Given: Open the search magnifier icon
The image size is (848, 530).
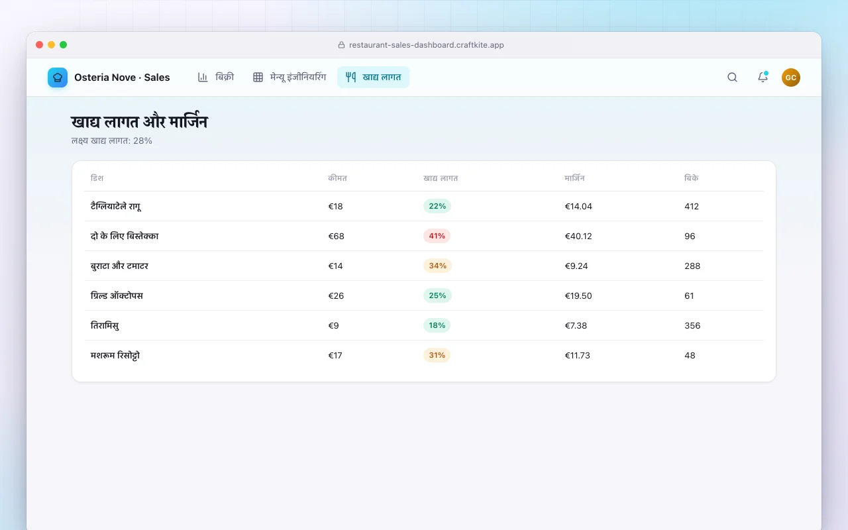Looking at the screenshot, I should point(732,78).
